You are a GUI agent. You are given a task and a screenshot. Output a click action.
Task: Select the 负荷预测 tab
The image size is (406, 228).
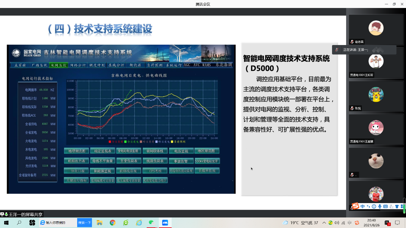click(155, 65)
